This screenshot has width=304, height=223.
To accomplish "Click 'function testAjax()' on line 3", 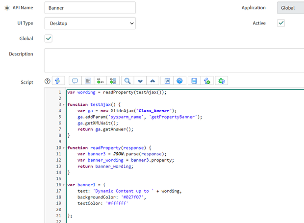I will pos(91,104).
